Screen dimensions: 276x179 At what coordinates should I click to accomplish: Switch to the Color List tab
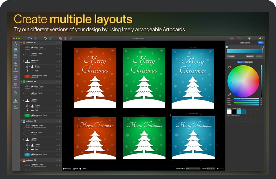248,62
